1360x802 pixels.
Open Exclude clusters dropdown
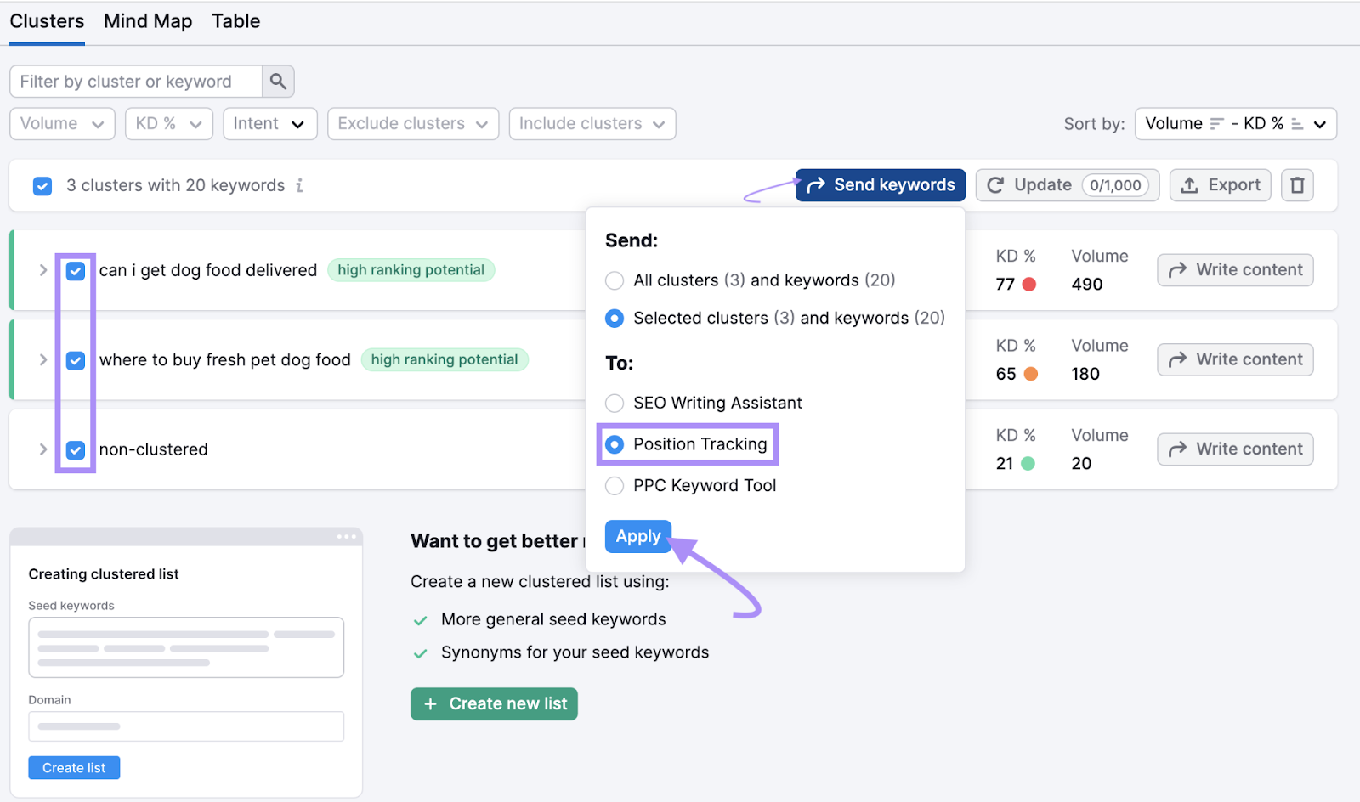point(413,124)
